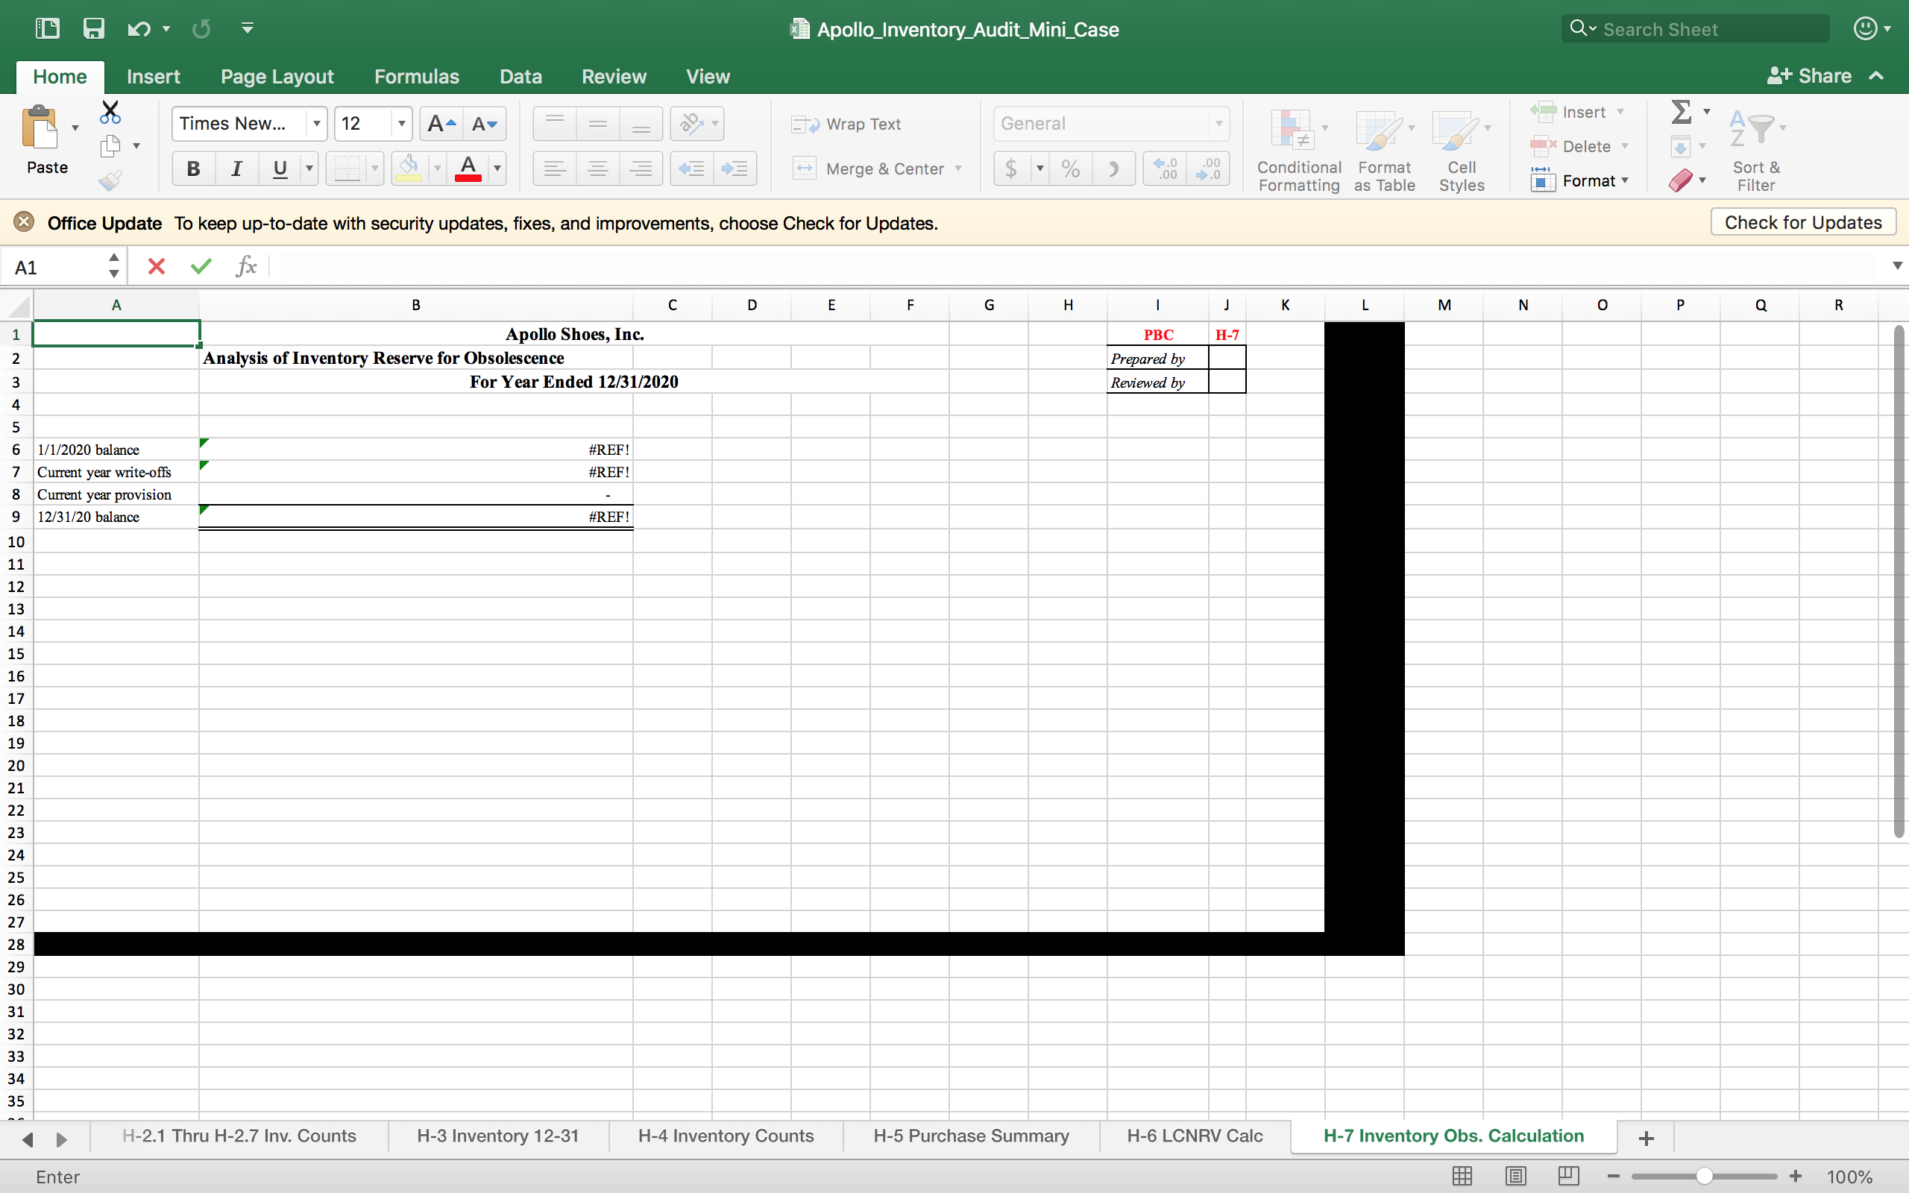The width and height of the screenshot is (1909, 1193).
Task: Open the font name dropdown
Action: click(x=316, y=124)
